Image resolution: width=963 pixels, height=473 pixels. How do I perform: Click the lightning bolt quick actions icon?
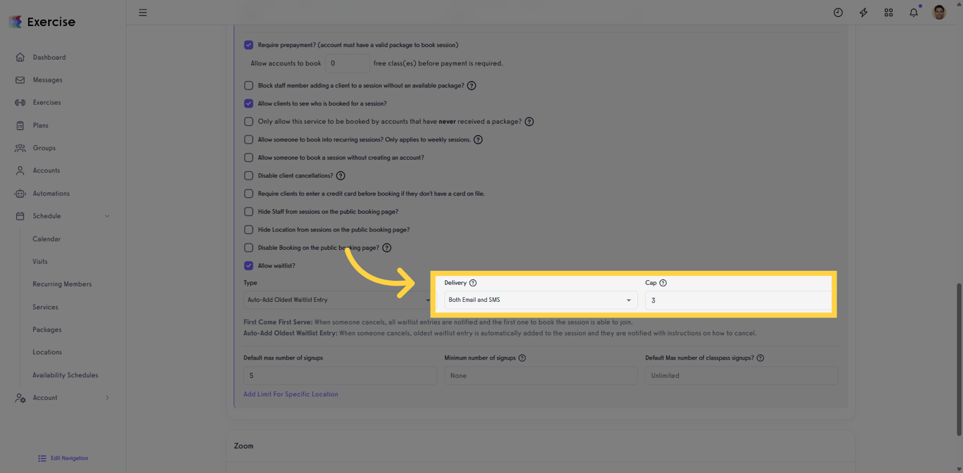click(x=863, y=12)
